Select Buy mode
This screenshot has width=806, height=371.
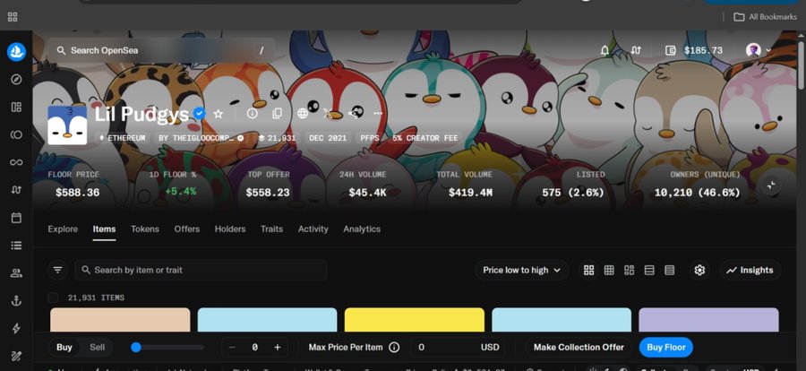coord(64,348)
